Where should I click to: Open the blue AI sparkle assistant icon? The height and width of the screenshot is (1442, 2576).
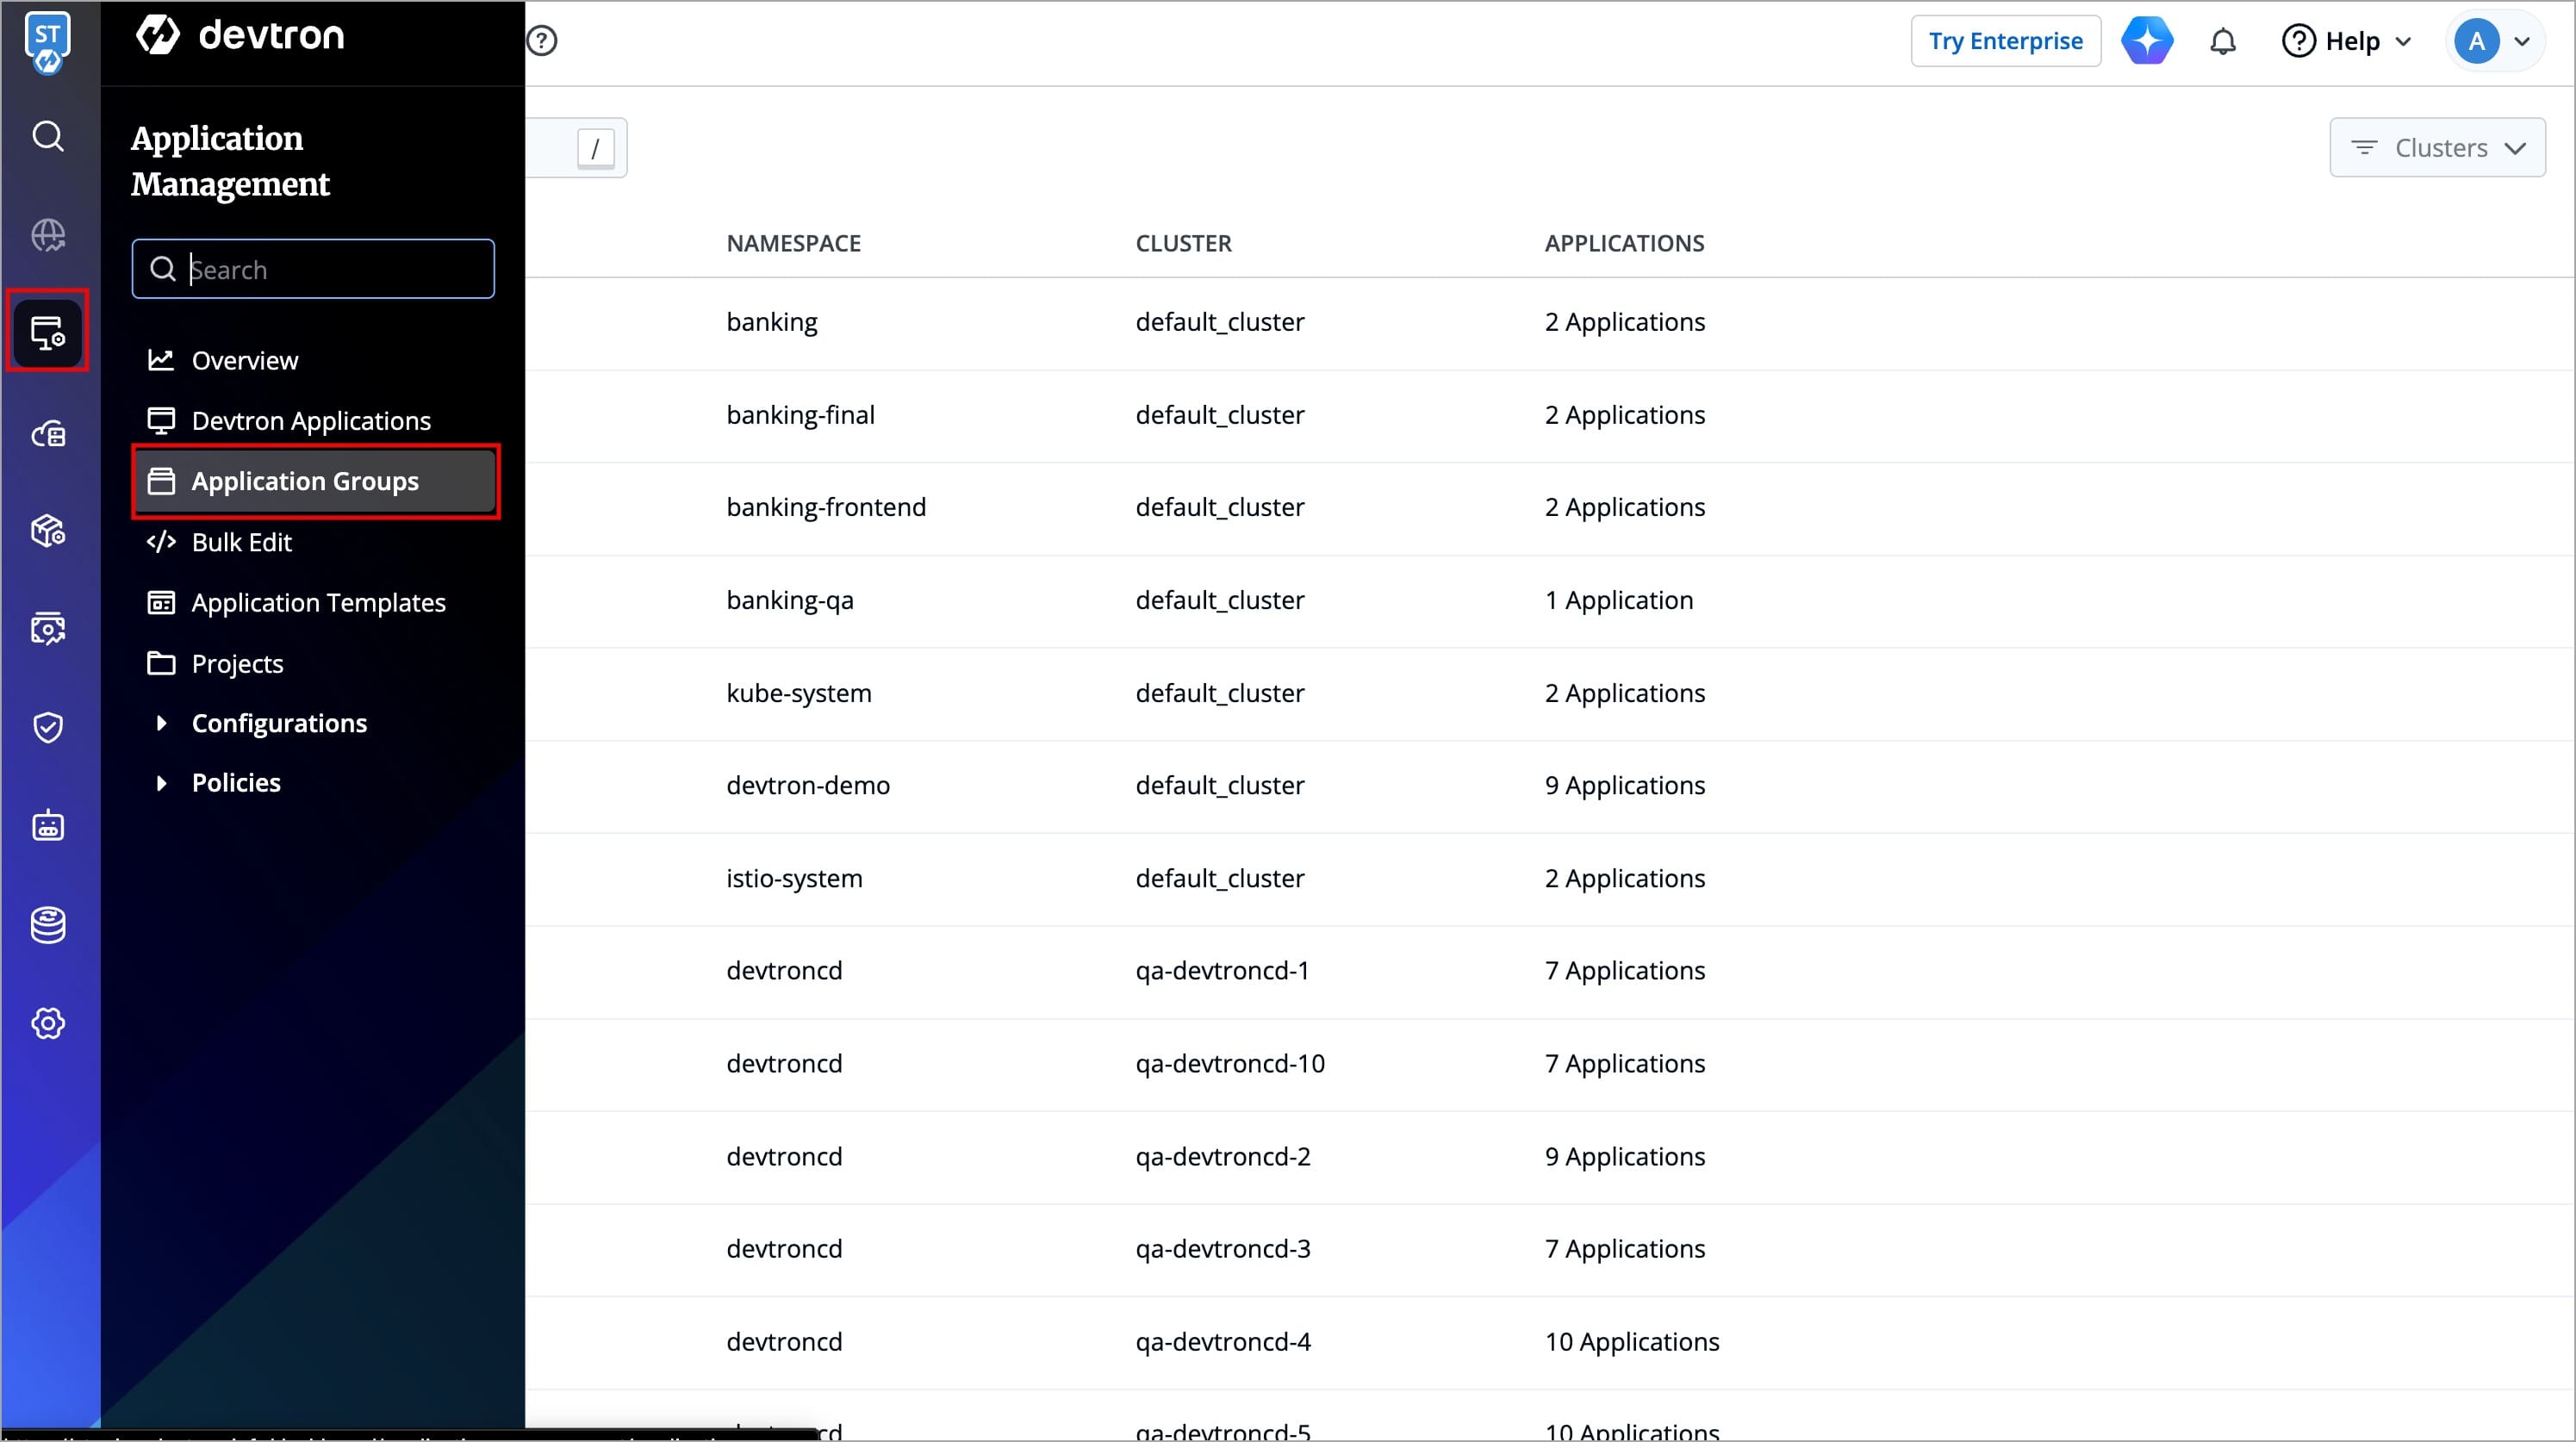(2147, 41)
